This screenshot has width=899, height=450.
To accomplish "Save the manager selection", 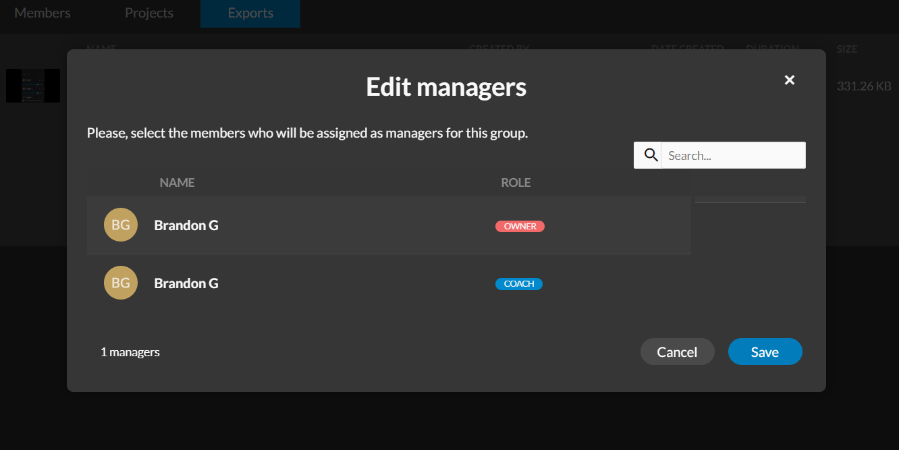I will (765, 351).
